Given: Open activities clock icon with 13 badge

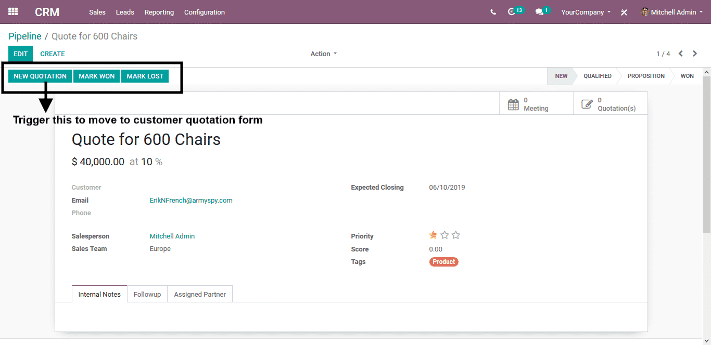Looking at the screenshot, I should [512, 12].
